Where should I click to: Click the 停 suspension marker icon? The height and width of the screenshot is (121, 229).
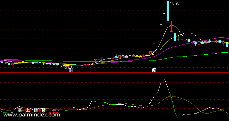click(x=154, y=70)
